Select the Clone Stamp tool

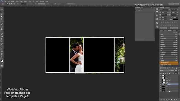click(x=2, y=29)
